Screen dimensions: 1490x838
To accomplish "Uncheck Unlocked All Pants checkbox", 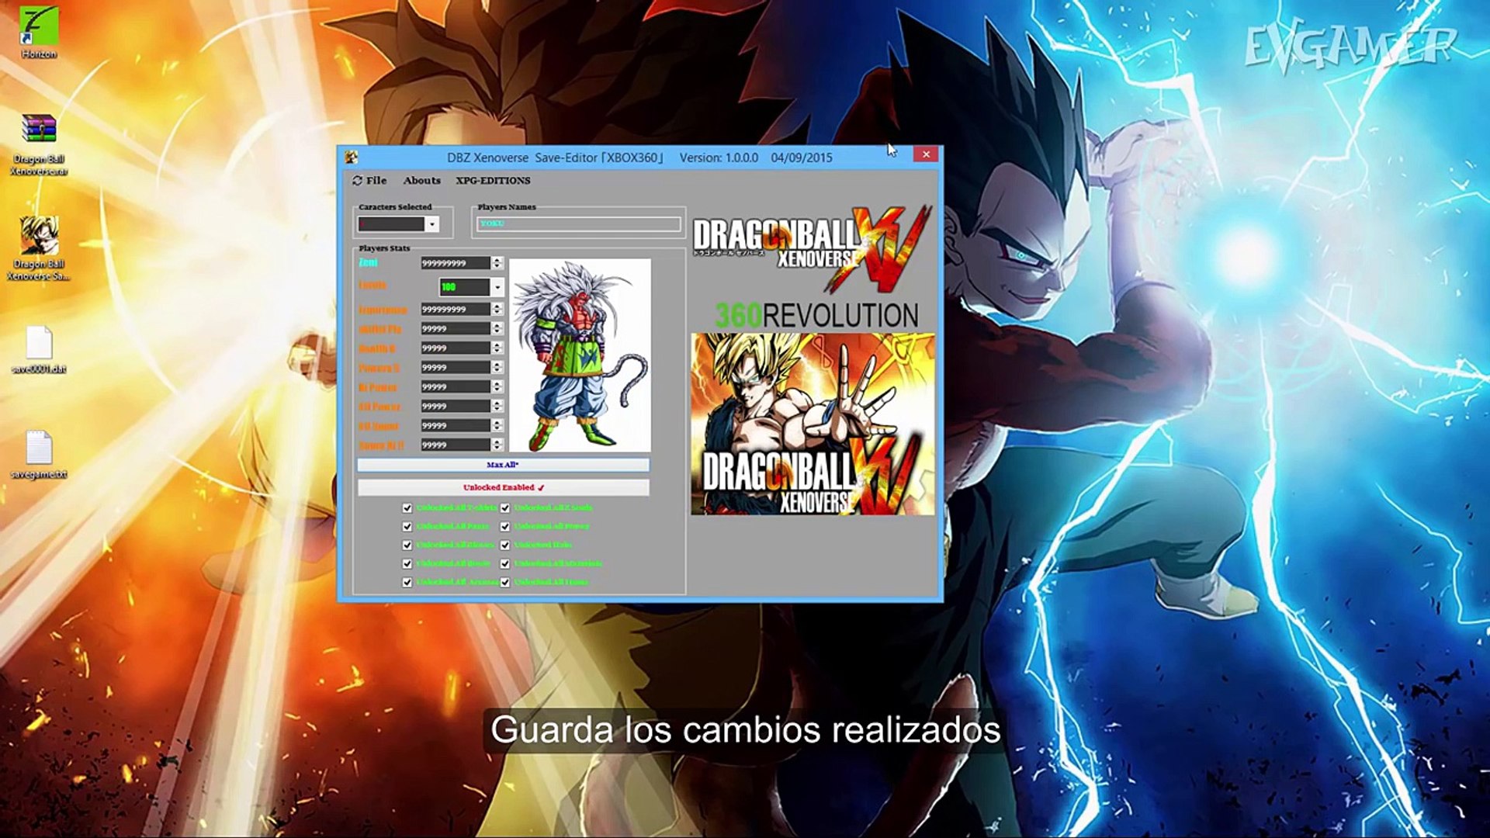I will [x=407, y=527].
